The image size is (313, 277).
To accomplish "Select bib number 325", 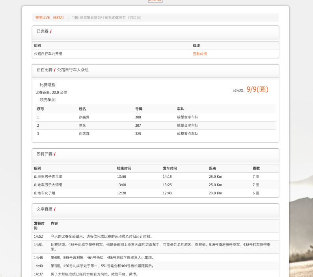I will 138,134.
